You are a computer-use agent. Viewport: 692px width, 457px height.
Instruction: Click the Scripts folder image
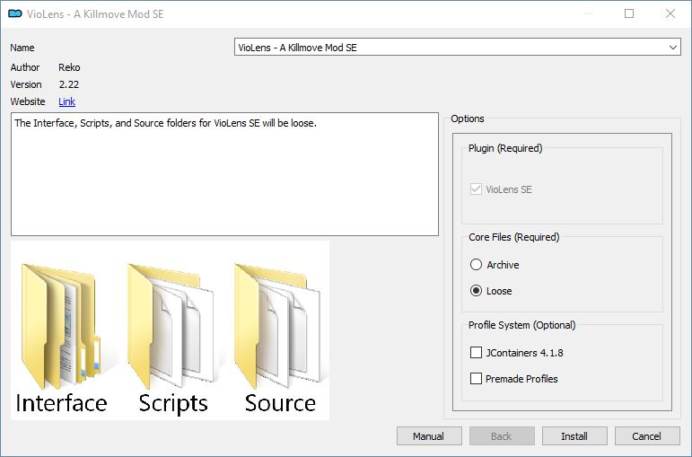(x=171, y=326)
